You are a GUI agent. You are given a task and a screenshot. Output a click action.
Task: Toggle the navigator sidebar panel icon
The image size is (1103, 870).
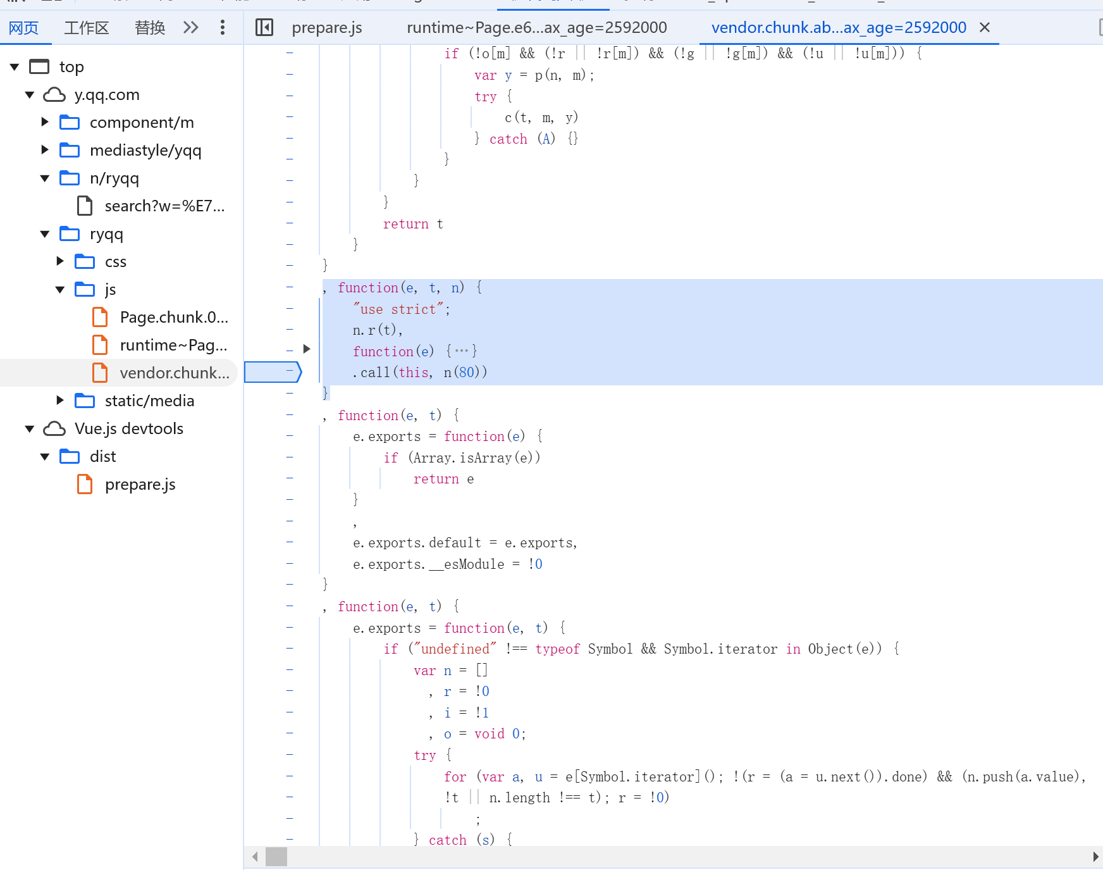pyautogui.click(x=264, y=27)
